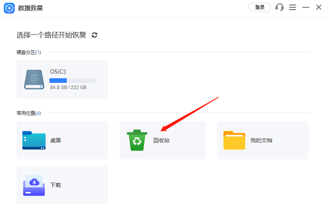Select the 桌面 desktop folder icon
The image size is (327, 212).
34,140
